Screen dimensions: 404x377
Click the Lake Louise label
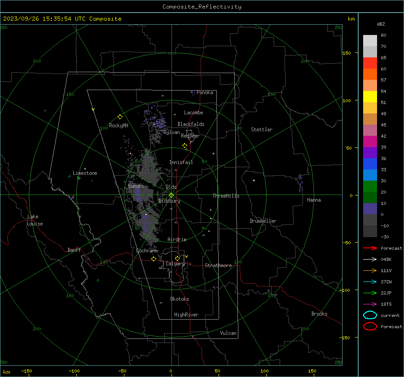35,220
